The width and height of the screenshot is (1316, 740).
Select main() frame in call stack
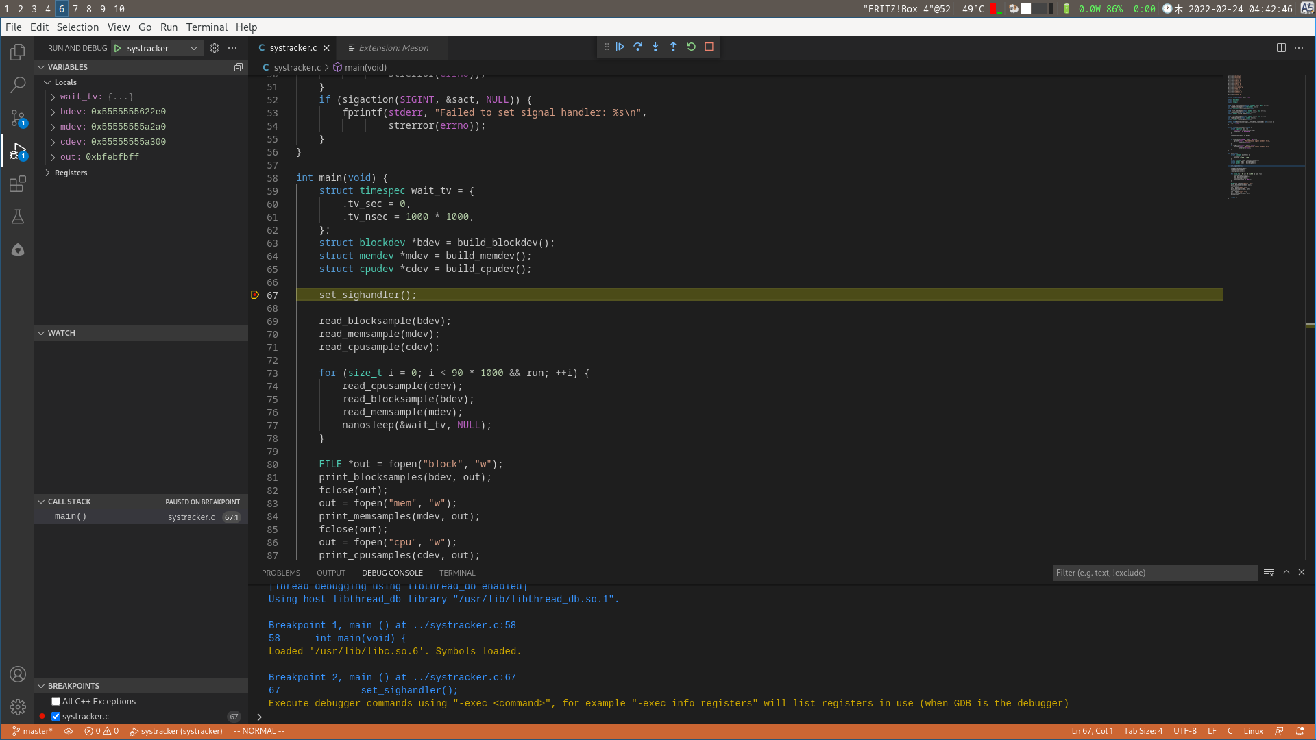coord(141,517)
